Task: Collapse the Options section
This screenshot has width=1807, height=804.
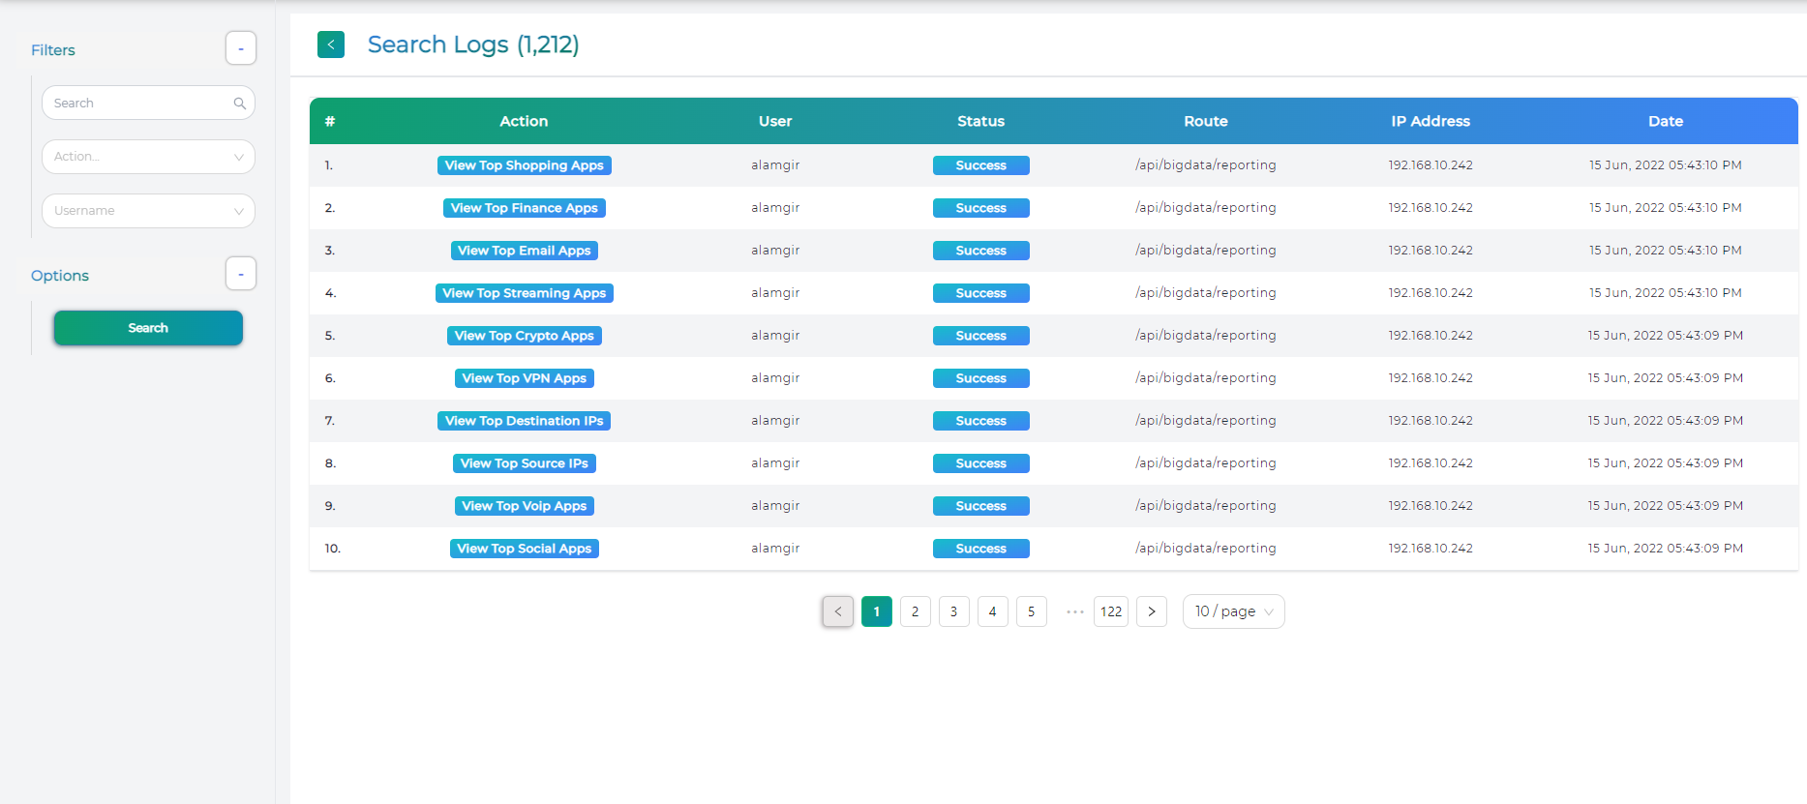Action: tap(241, 274)
